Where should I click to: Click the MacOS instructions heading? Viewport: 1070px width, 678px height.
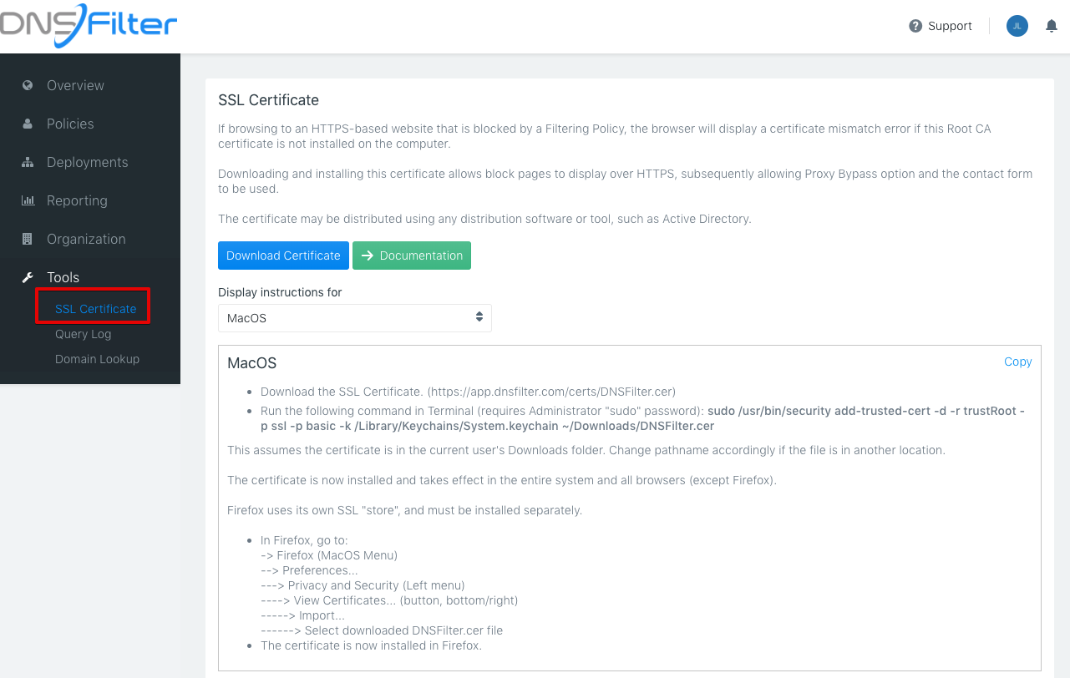point(251,363)
